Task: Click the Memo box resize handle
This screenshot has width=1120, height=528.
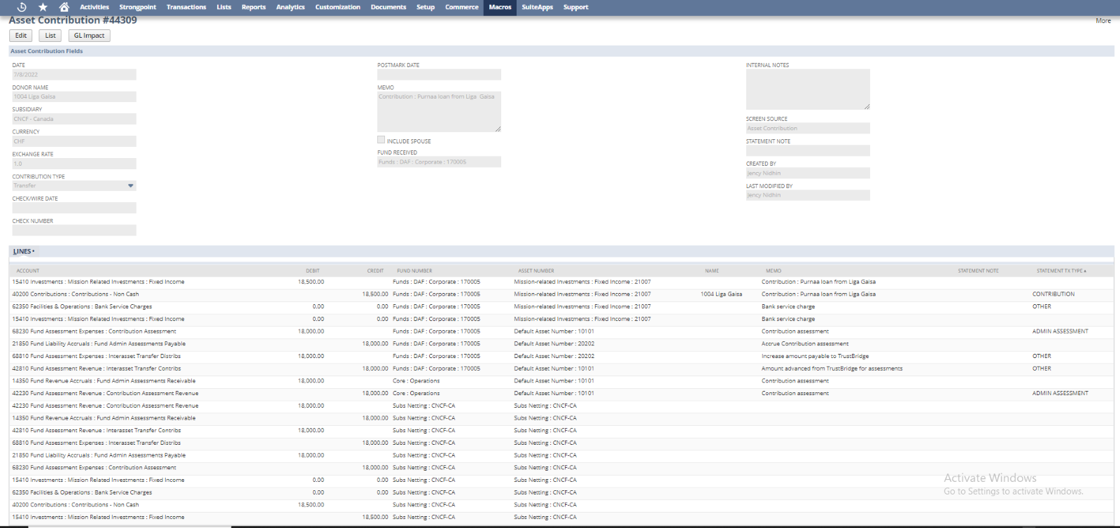Action: point(498,129)
